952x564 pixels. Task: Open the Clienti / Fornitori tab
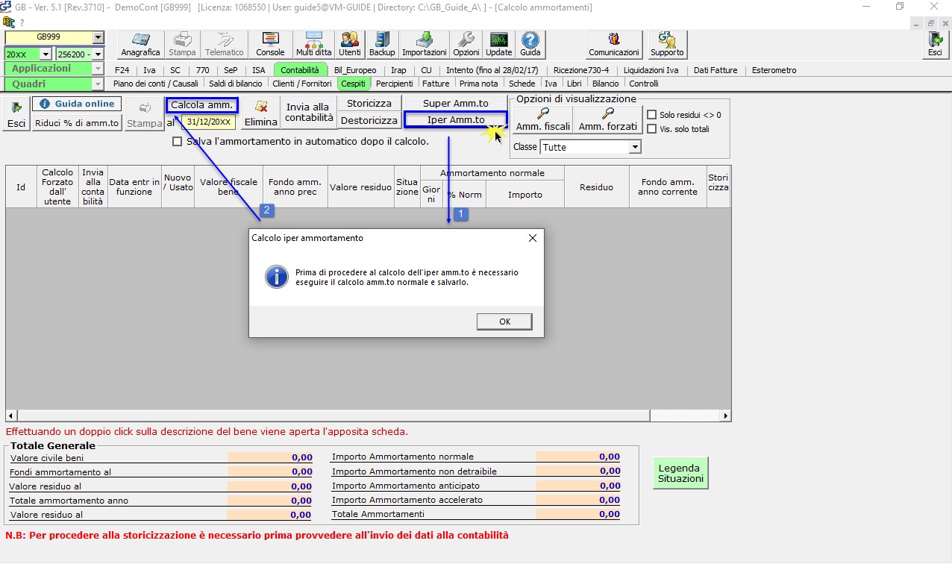pos(302,84)
